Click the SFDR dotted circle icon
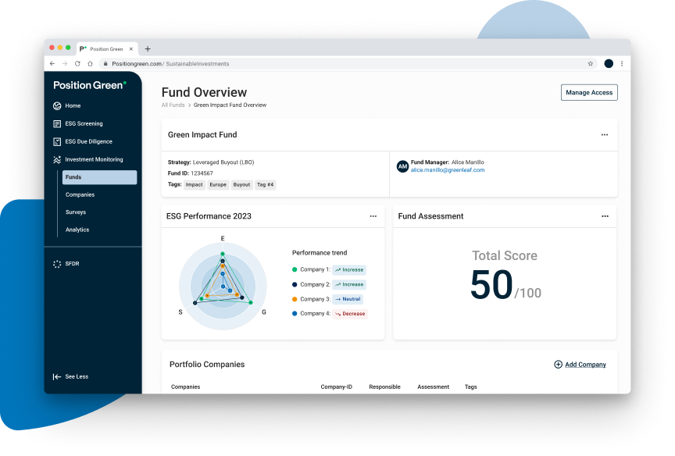Viewport: 675px width, 456px height. tap(57, 264)
